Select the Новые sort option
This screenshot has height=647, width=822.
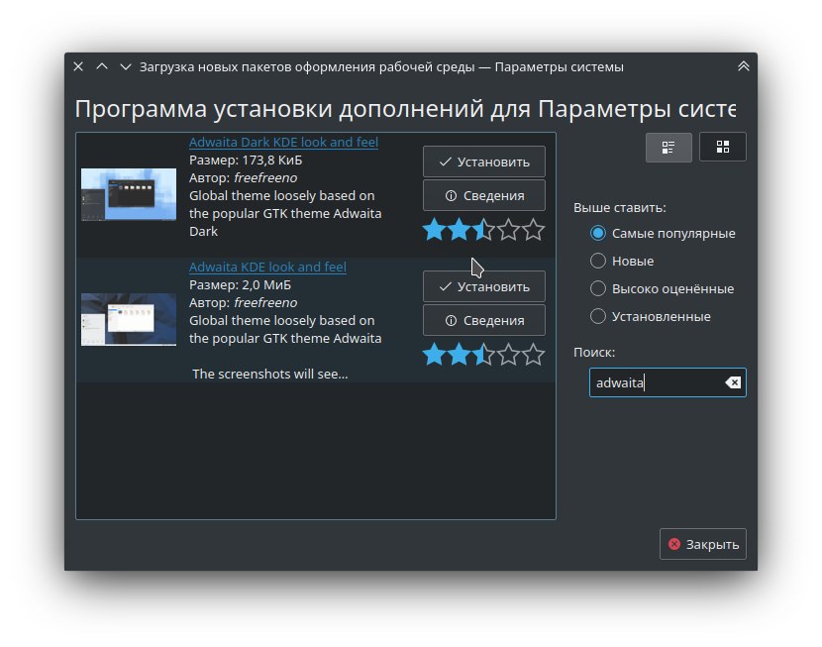pos(622,262)
